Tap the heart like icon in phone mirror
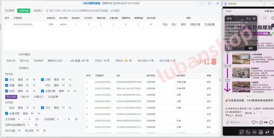274x138 pixels. [253, 123]
